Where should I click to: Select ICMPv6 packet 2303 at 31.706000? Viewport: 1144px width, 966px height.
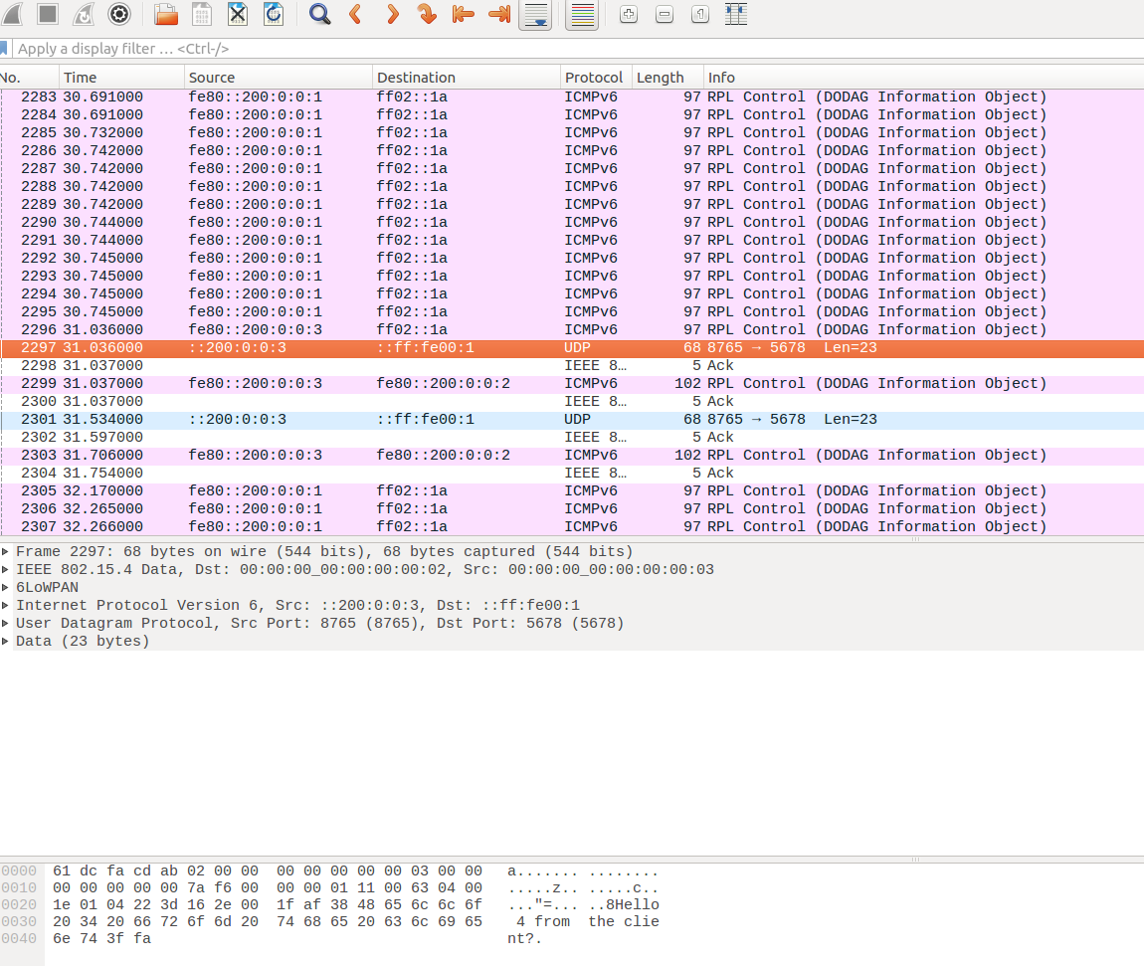(572, 456)
